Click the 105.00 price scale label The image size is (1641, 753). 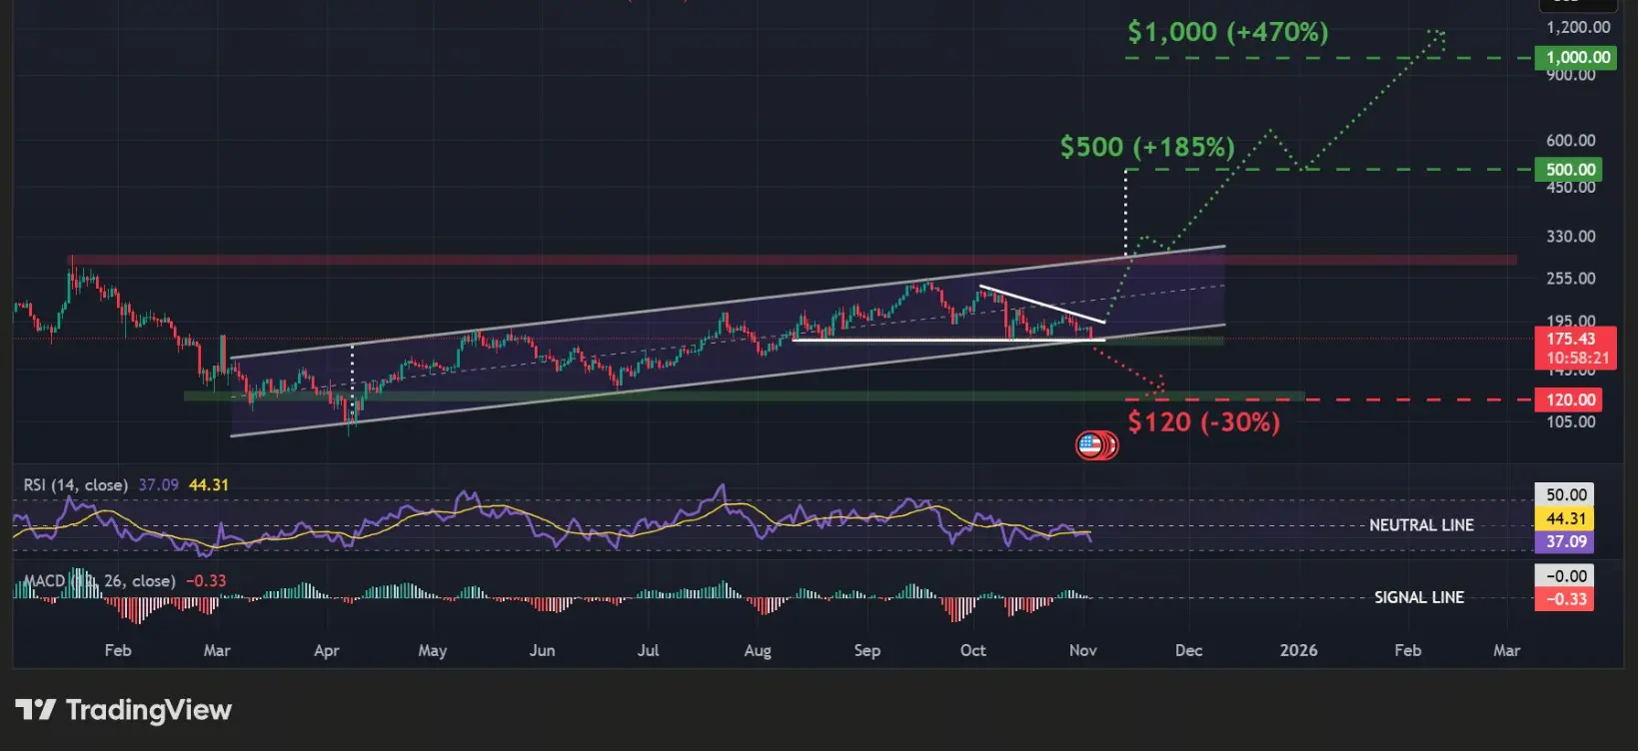tap(1571, 422)
